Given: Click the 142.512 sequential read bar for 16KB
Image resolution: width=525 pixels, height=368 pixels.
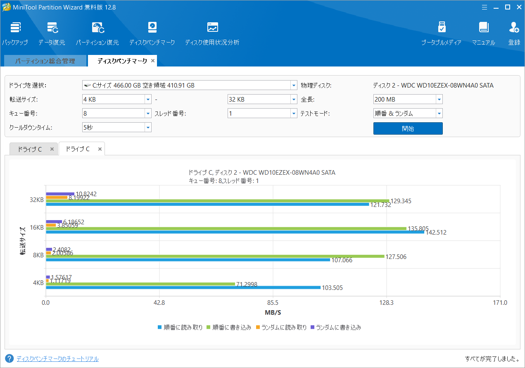Looking at the screenshot, I should click(x=235, y=232).
